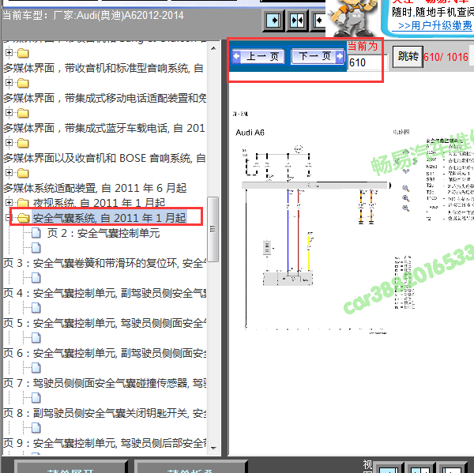Click page icon above 页 5 row
This screenshot has width=474, height=473.
[x=36, y=308]
